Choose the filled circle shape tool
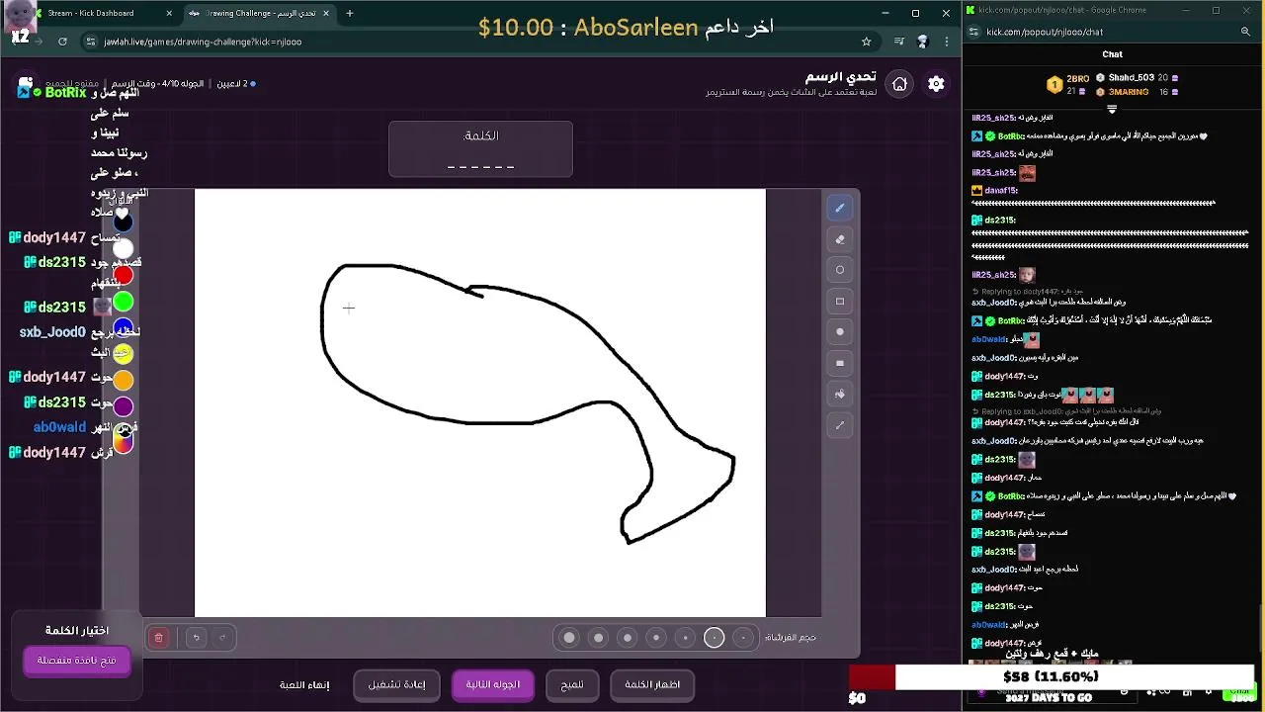This screenshot has height=712, width=1265. [x=840, y=332]
